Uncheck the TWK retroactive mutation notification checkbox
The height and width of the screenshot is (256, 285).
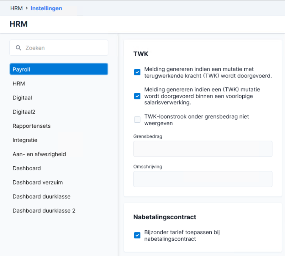137,72
